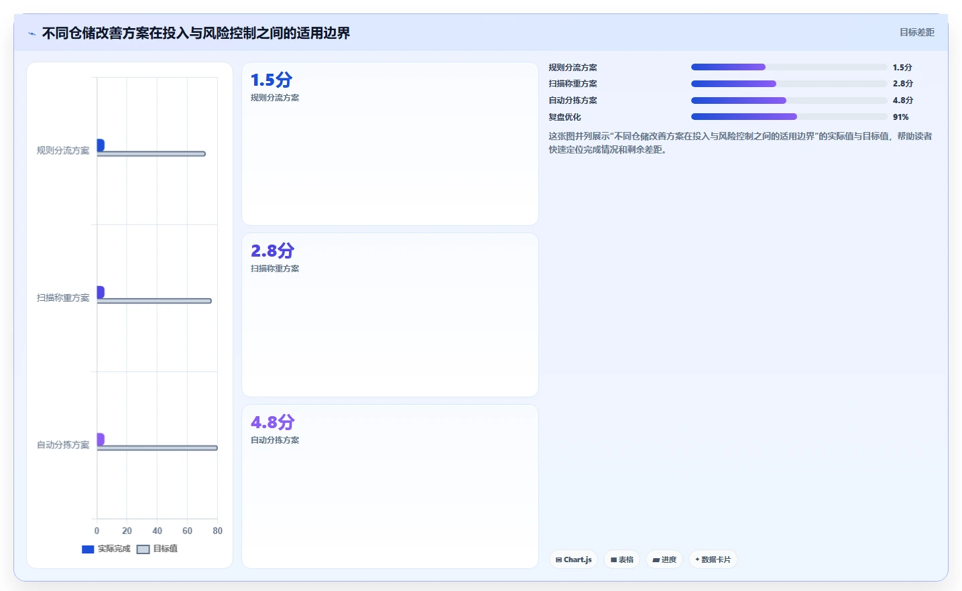Viewport: 962px width, 591px height.
Task: Click the 自动分拣方案 target bar in chart
Action: pyautogui.click(x=157, y=448)
